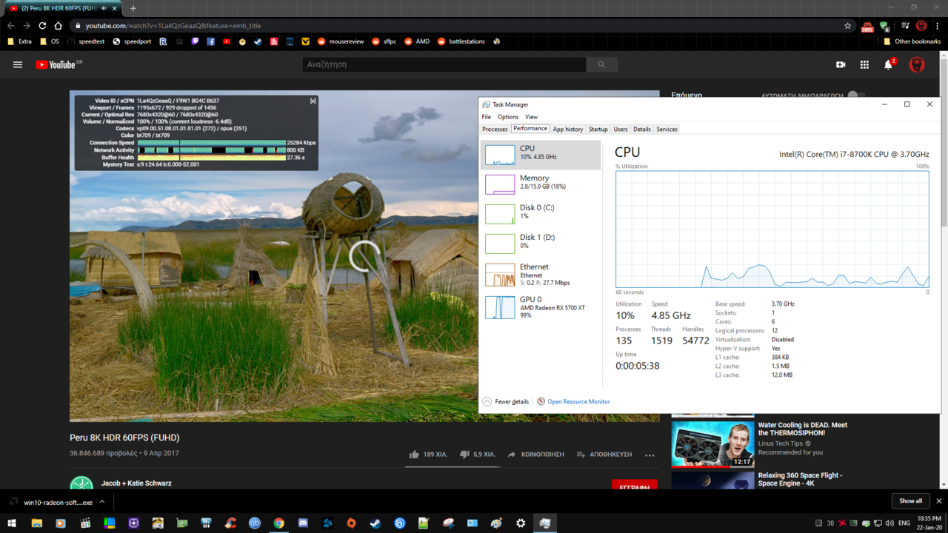Launch File Explorer from the taskbar

(x=36, y=523)
